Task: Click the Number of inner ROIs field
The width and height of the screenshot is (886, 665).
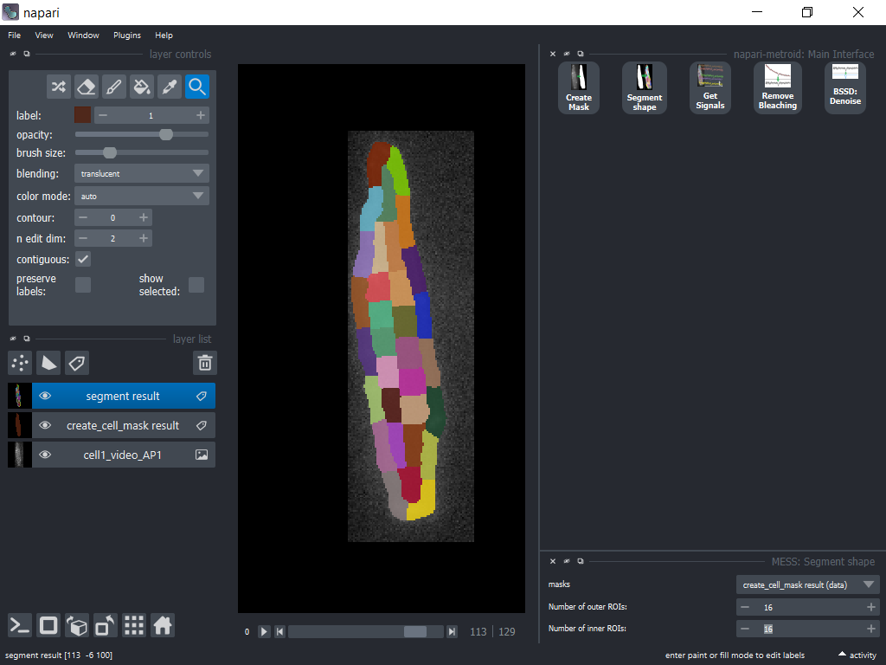Action: pyautogui.click(x=807, y=629)
